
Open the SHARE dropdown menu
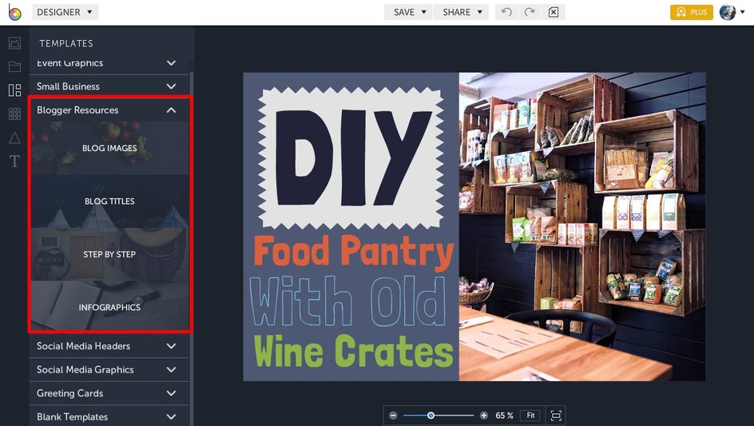pos(461,12)
